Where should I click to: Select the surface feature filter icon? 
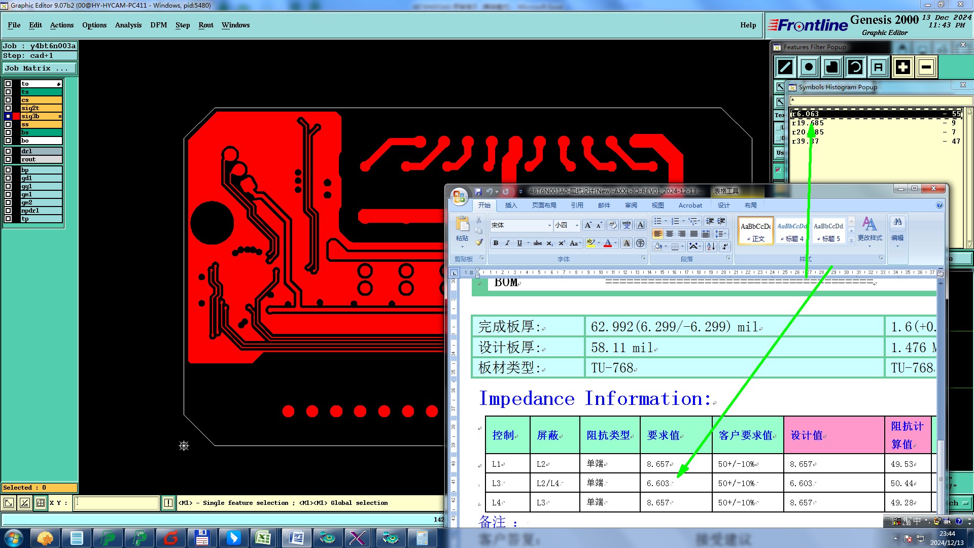[x=832, y=67]
